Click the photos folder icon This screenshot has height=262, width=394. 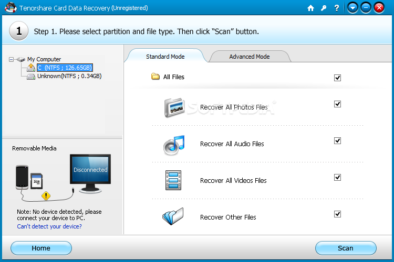pyautogui.click(x=174, y=107)
